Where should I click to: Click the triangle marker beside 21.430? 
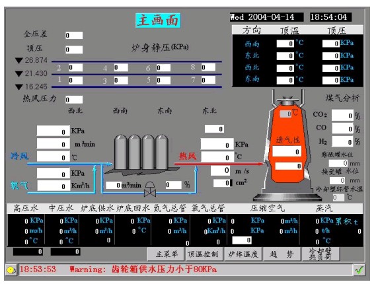coord(19,74)
